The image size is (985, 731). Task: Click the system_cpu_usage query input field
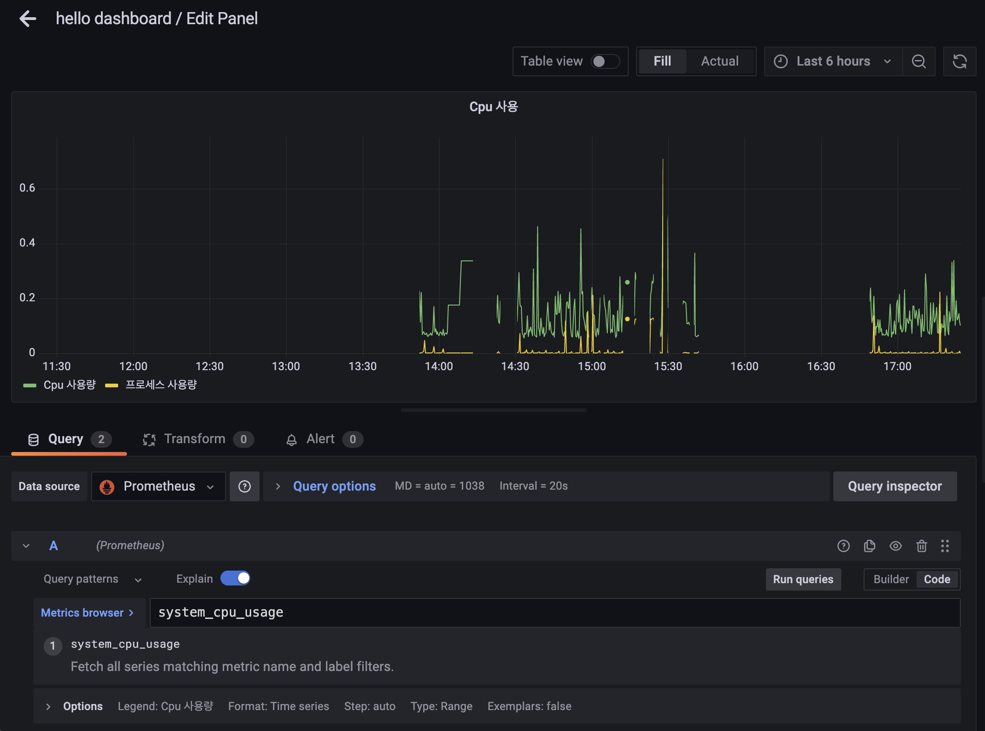coord(553,613)
